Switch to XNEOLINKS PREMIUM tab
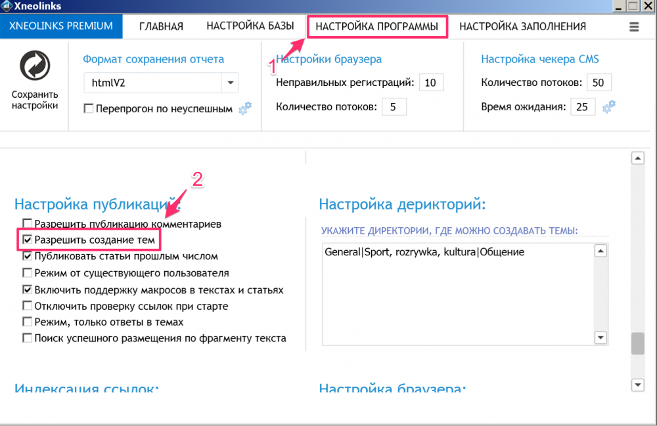The height and width of the screenshot is (426, 657). [x=61, y=26]
